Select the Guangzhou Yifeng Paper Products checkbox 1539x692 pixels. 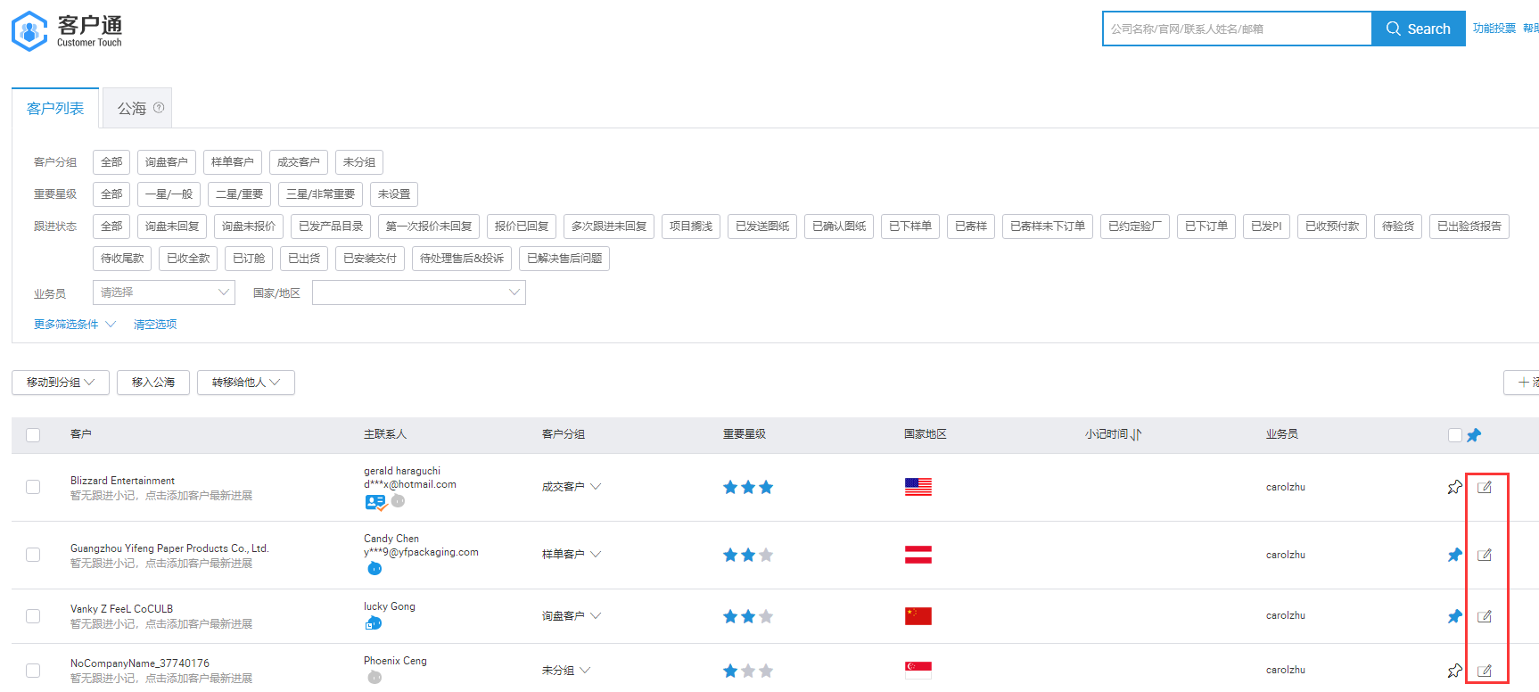(33, 555)
